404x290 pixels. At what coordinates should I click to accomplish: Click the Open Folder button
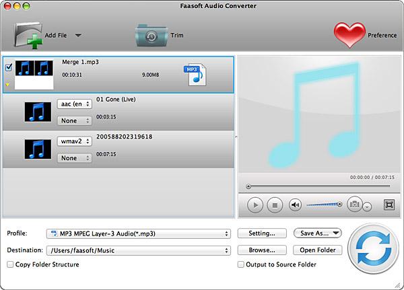318,250
